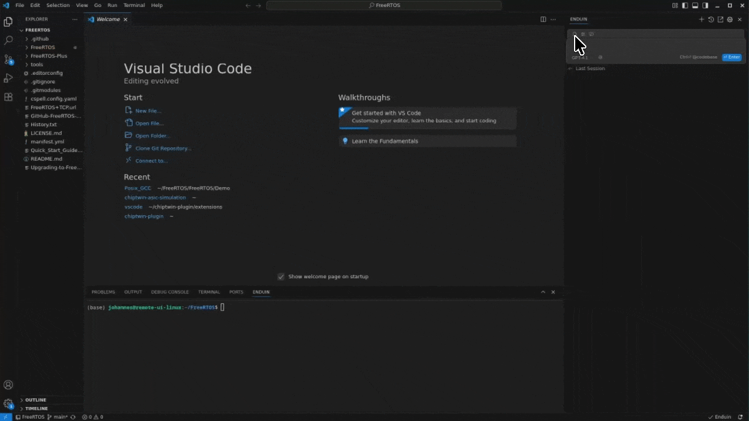This screenshot has height=421, width=749.
Task: Open the Help menu
Action: pos(157,5)
